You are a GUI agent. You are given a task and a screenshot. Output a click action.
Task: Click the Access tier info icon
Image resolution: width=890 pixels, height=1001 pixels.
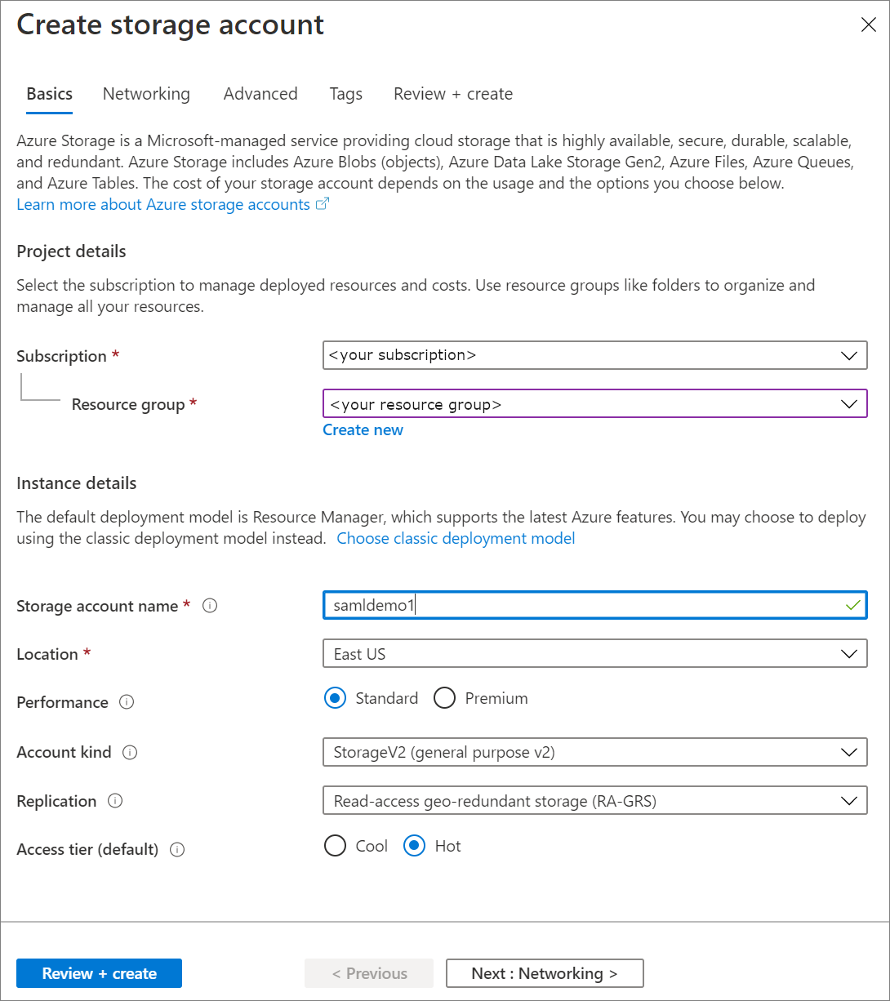pyautogui.click(x=177, y=850)
